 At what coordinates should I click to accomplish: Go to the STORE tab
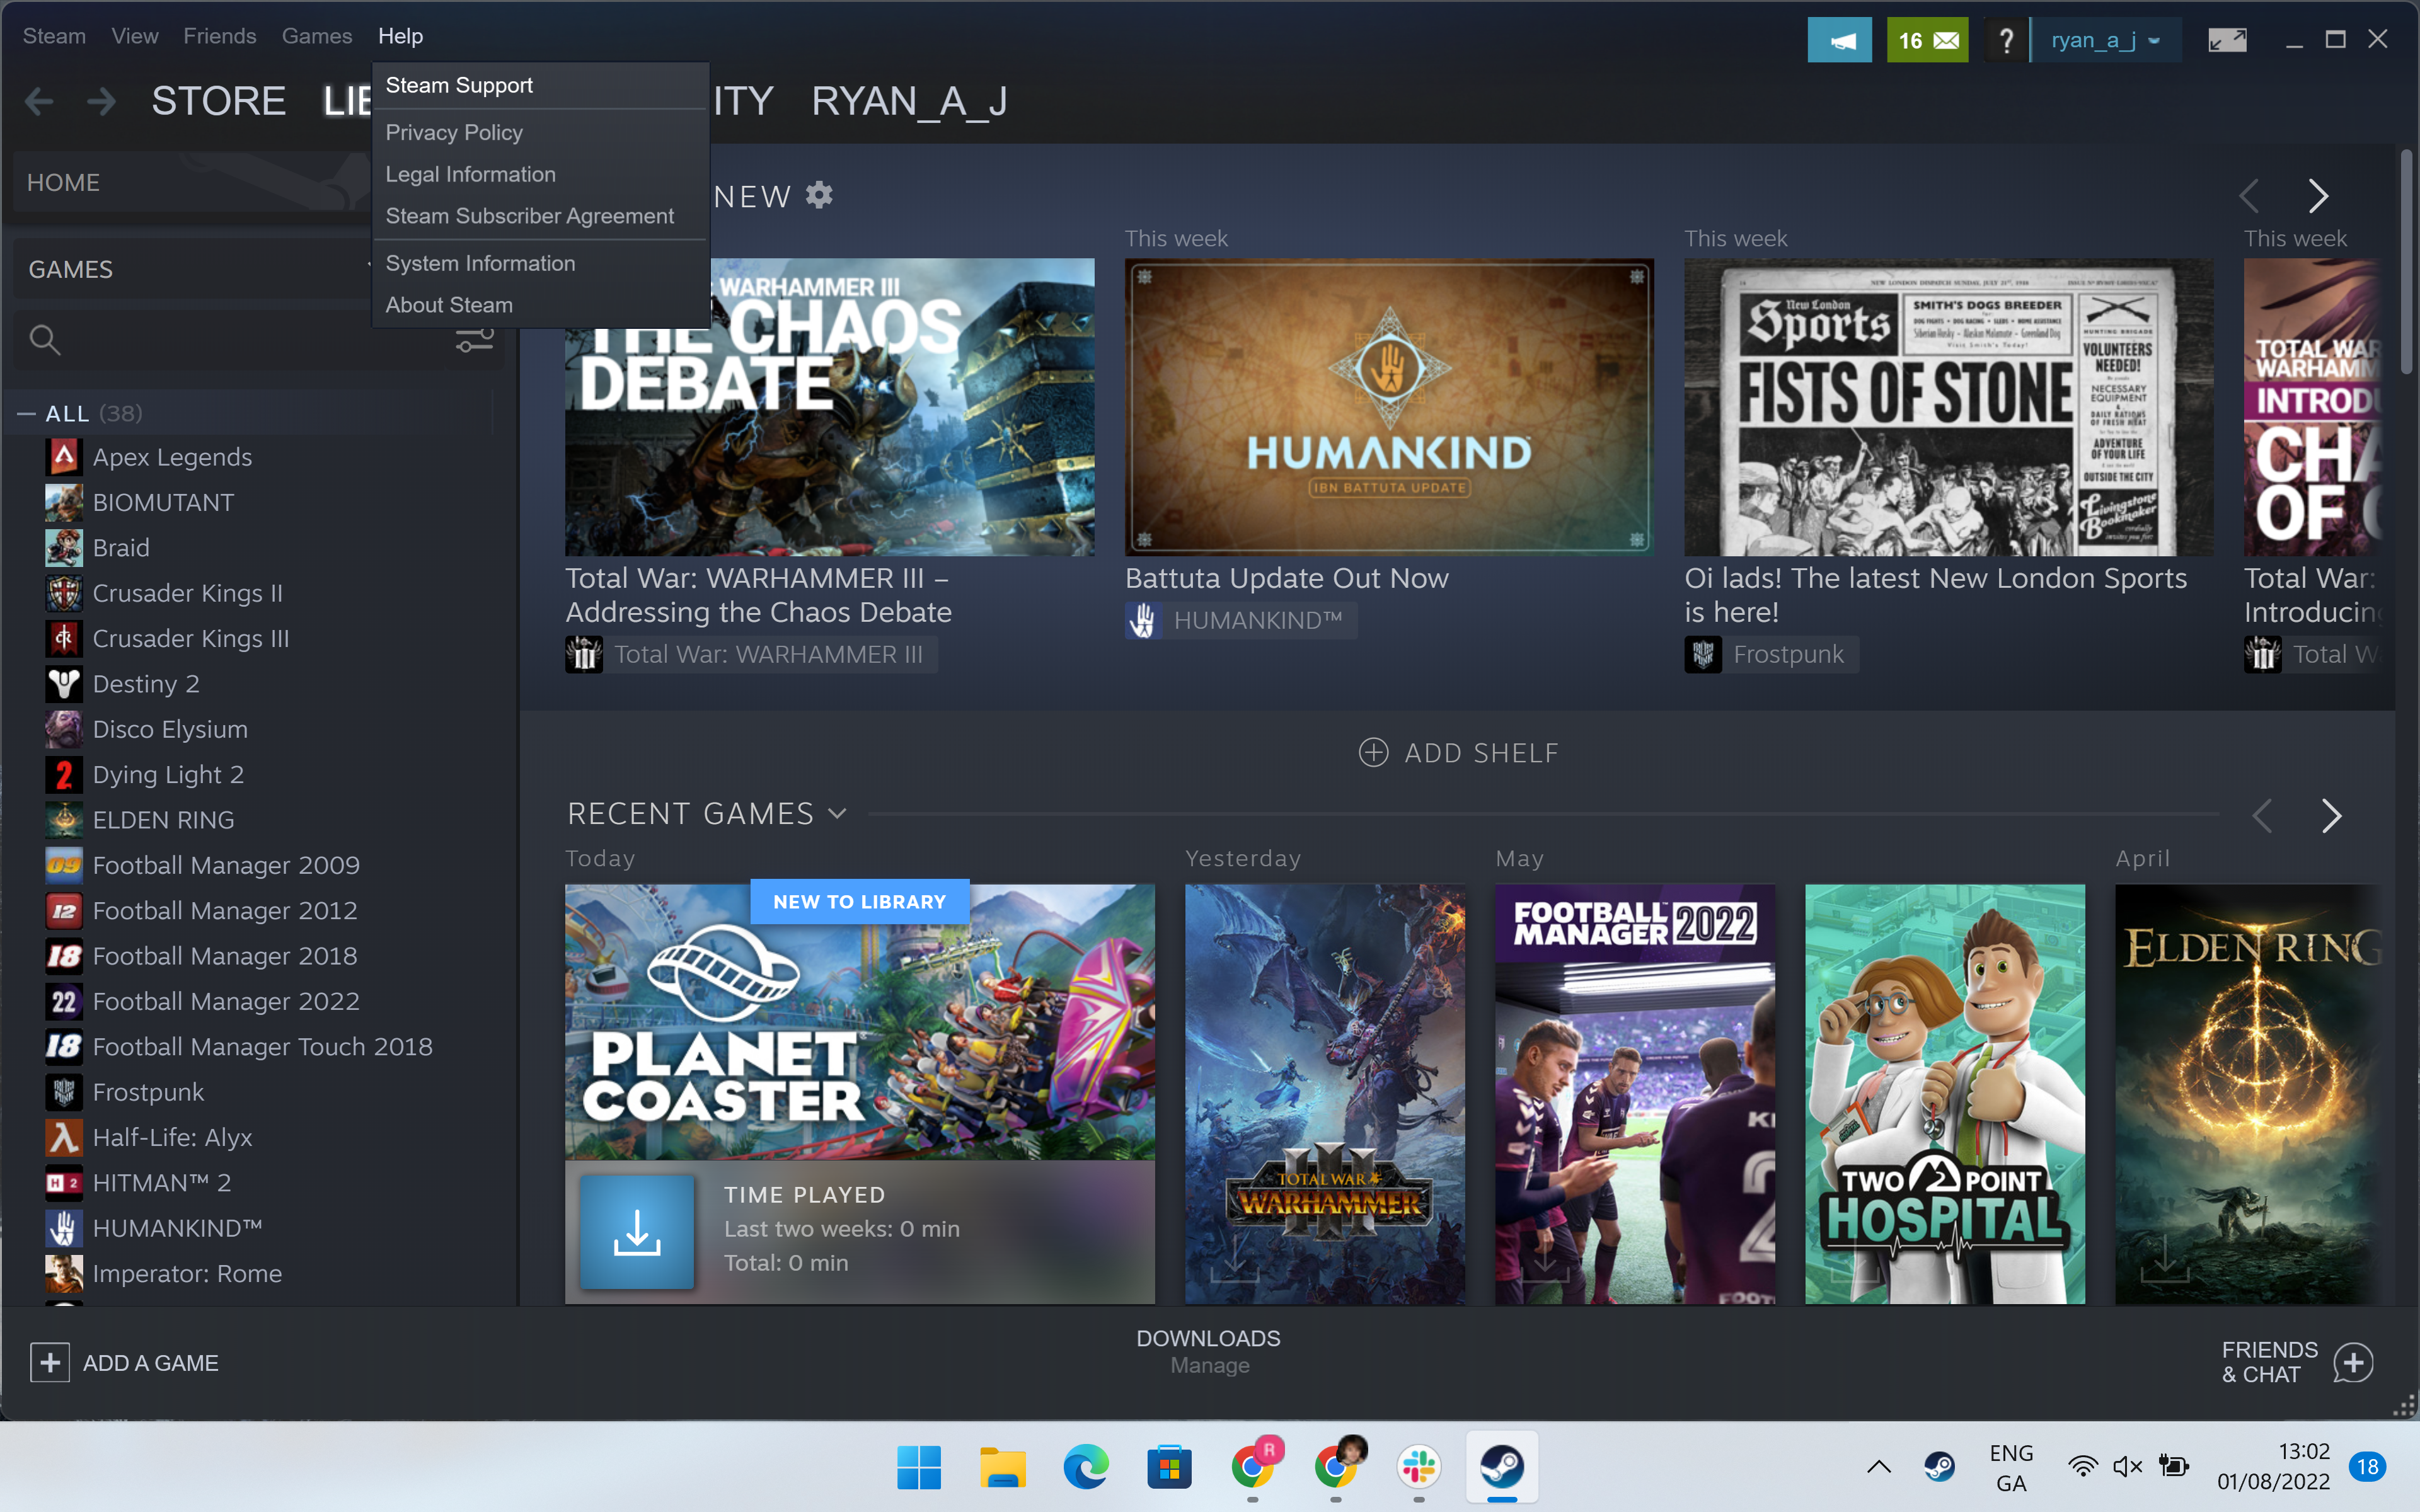[219, 101]
